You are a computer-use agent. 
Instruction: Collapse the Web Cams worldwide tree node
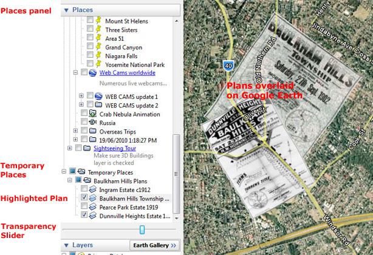click(x=76, y=72)
